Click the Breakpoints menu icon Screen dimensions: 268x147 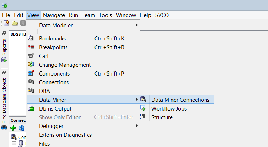(x=31, y=46)
